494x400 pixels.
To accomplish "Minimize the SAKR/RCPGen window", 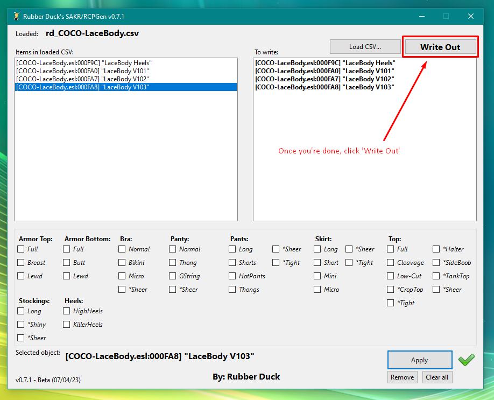I will [422, 16].
